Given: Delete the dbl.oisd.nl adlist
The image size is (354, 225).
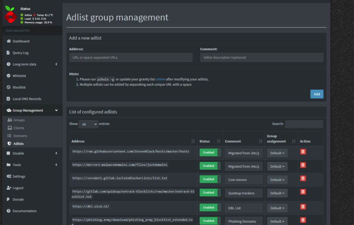Looking at the screenshot, I should tap(303, 207).
